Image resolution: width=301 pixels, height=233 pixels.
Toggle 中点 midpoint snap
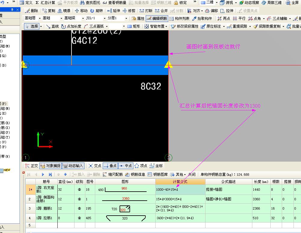(x=126, y=166)
